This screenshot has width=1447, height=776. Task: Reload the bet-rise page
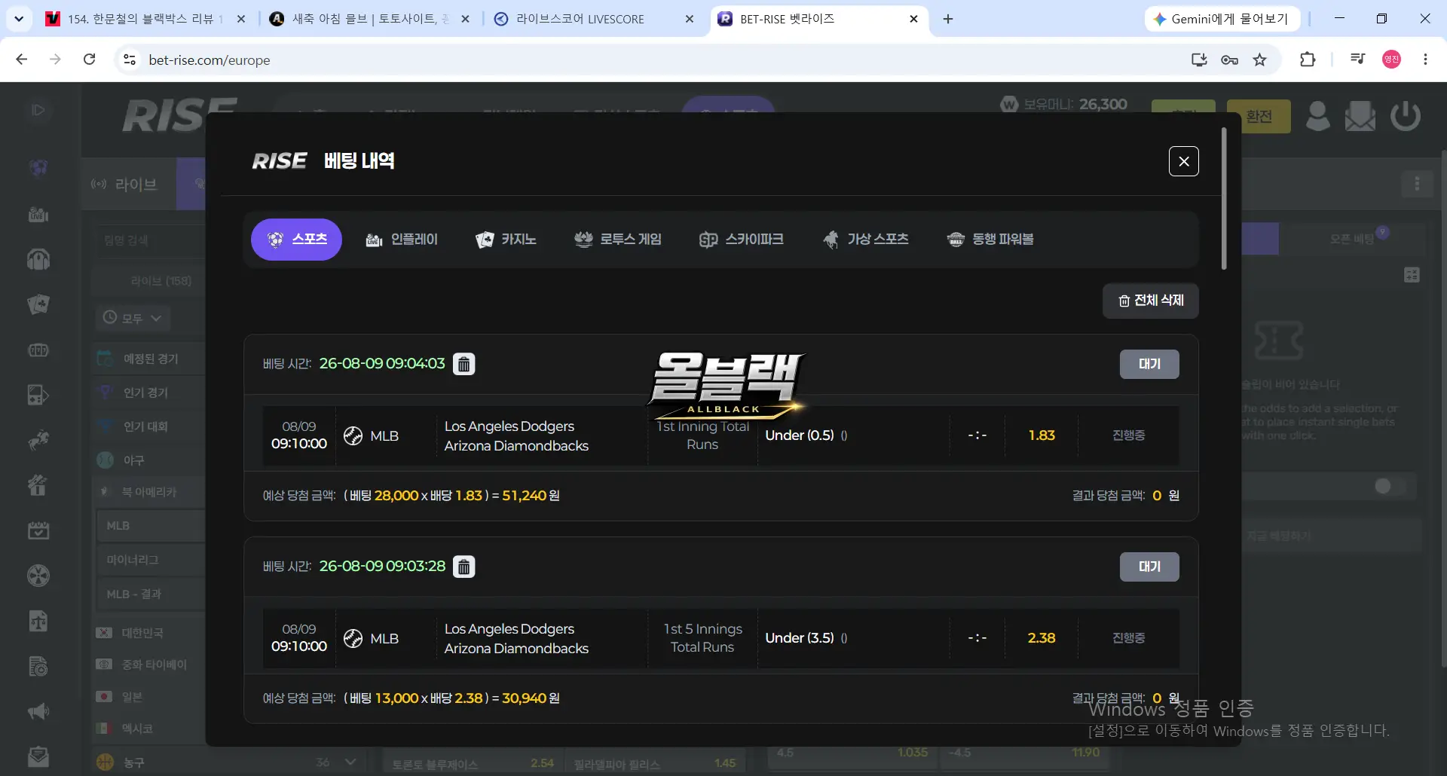pyautogui.click(x=89, y=60)
